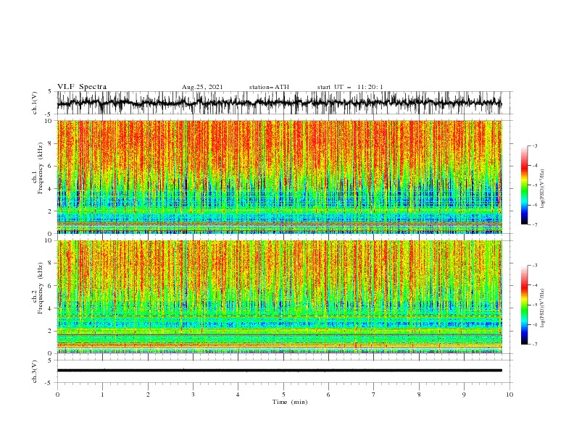
Task: Click time axis tick label "3"
Action: point(193,395)
